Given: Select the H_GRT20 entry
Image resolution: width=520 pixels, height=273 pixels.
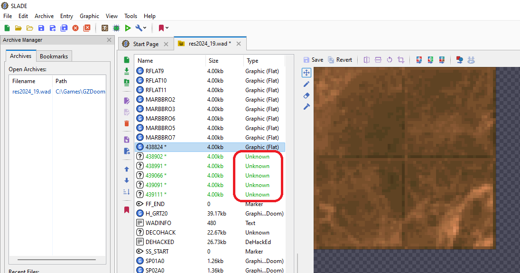Looking at the screenshot, I should [210, 214].
